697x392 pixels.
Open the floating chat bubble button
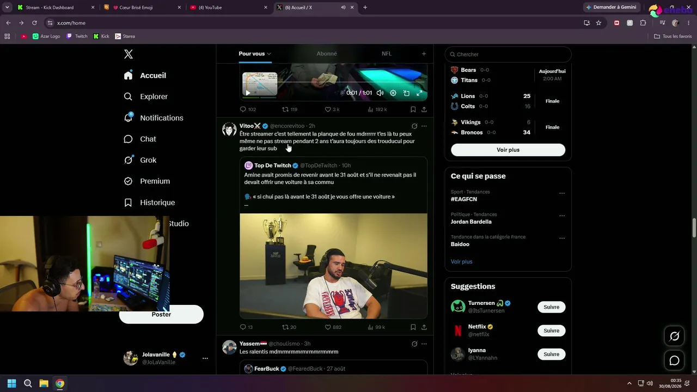point(674,360)
